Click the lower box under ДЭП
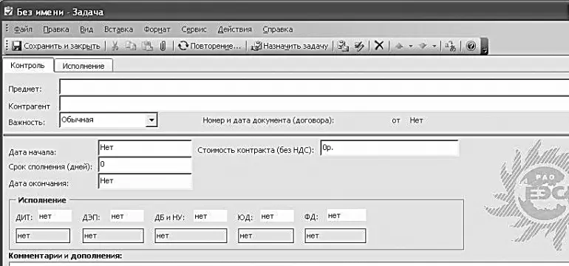 pos(113,236)
